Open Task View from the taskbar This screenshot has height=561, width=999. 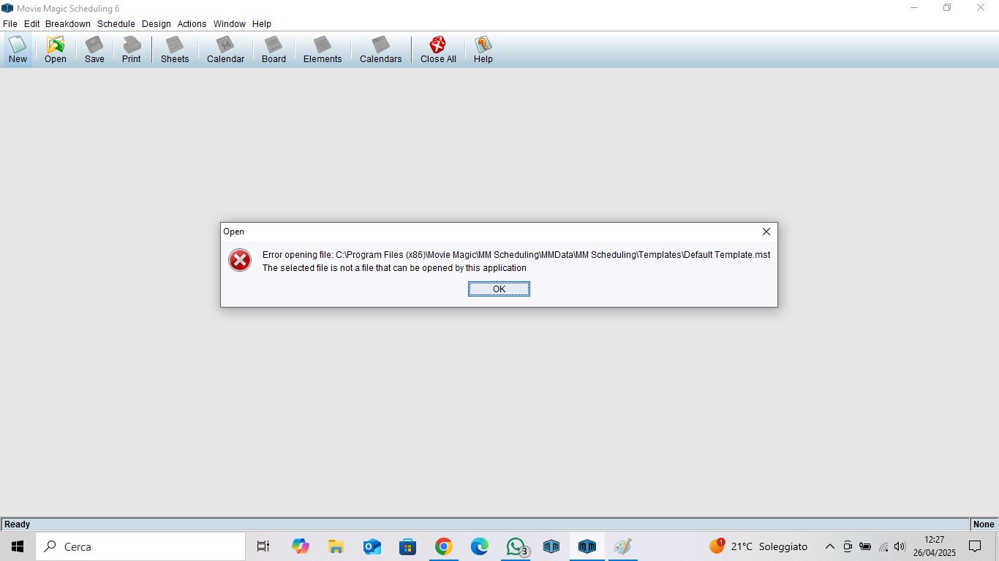263,546
